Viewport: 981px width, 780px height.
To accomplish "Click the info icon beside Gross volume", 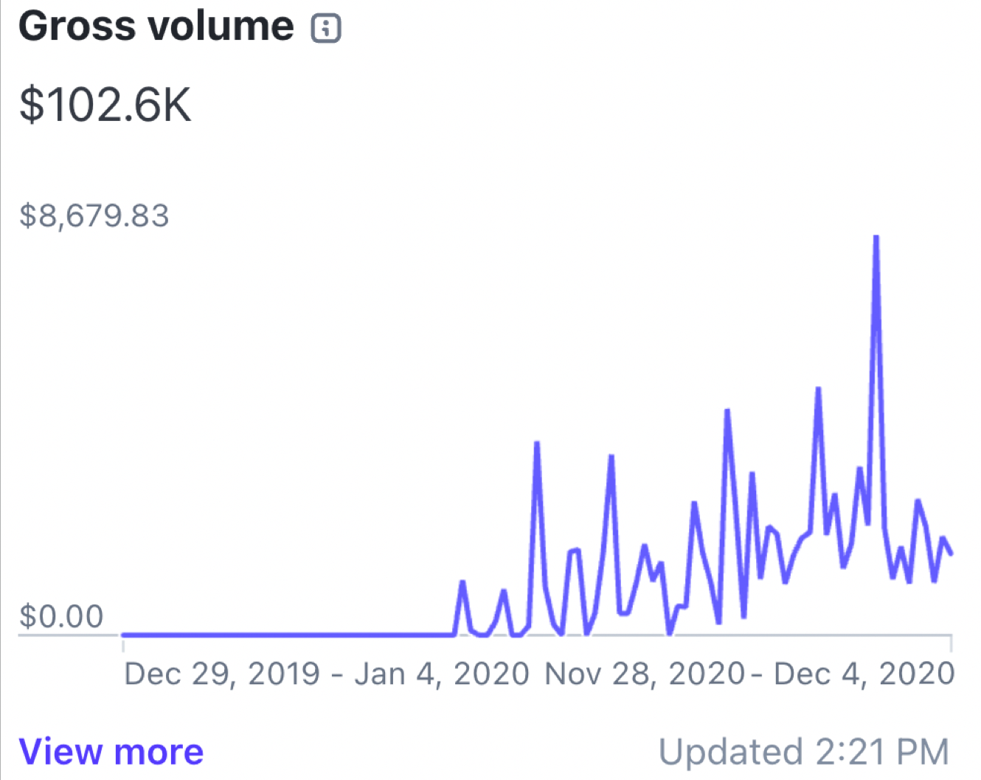I will click(326, 29).
